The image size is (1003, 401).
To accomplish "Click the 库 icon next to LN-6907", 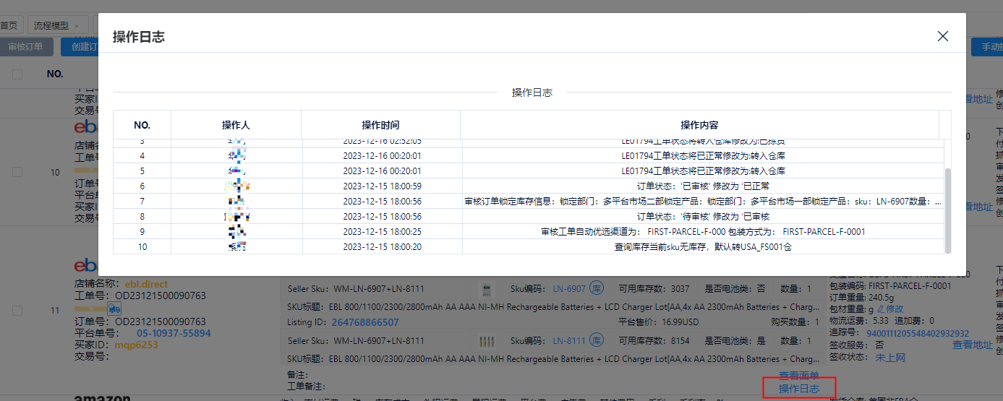I will click(597, 289).
